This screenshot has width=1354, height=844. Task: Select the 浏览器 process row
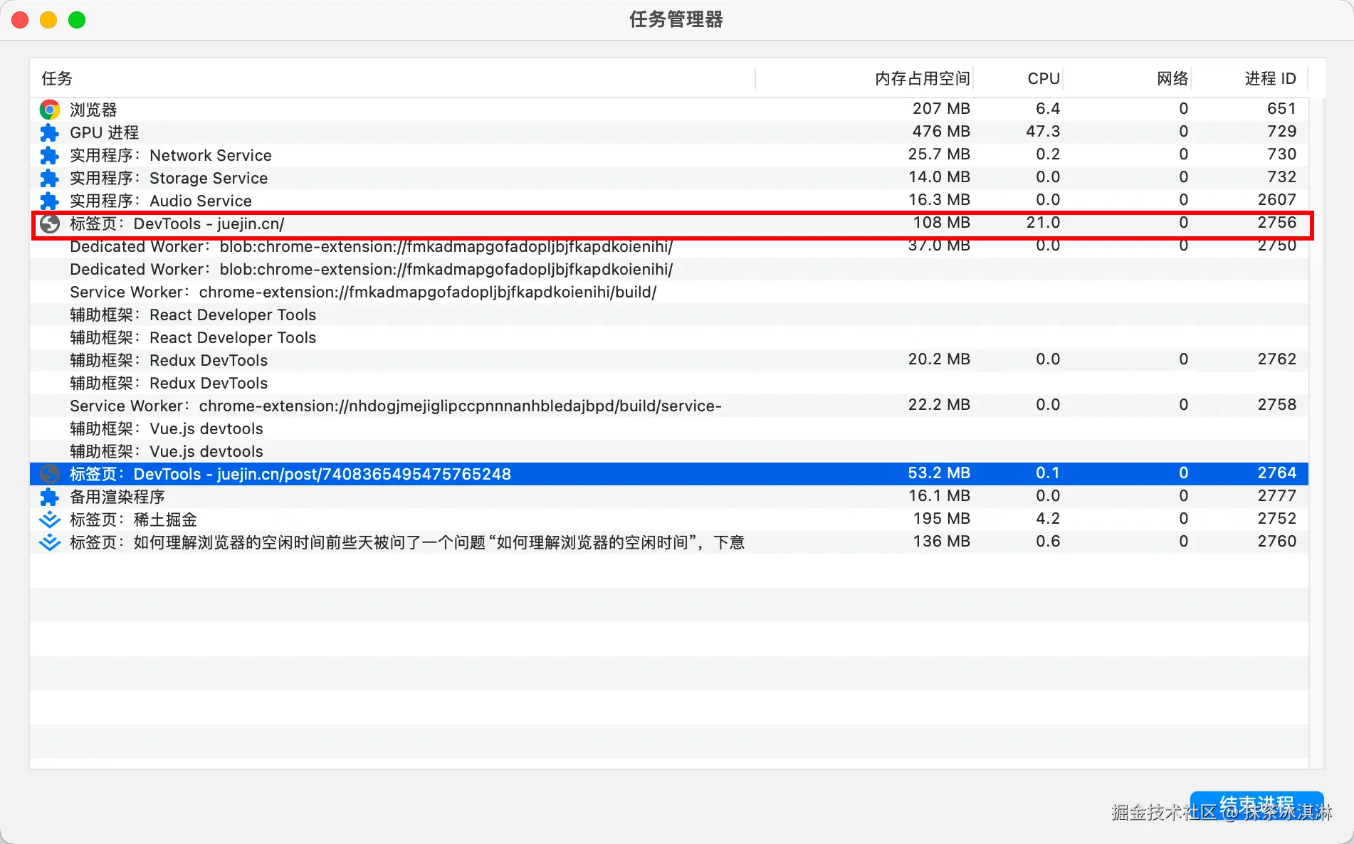tap(669, 110)
